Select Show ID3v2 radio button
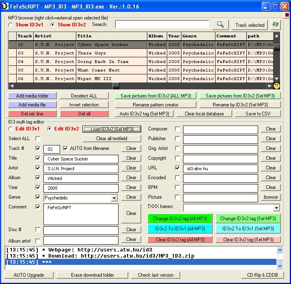The image size is (291, 284). [x=53, y=25]
